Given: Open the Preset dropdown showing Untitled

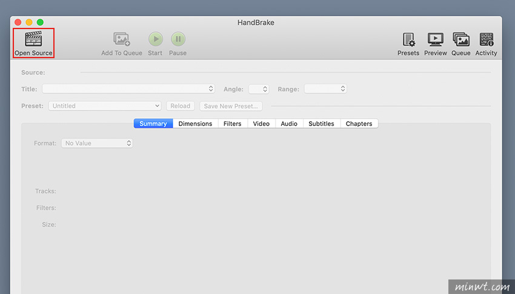Looking at the screenshot, I should click(x=105, y=105).
